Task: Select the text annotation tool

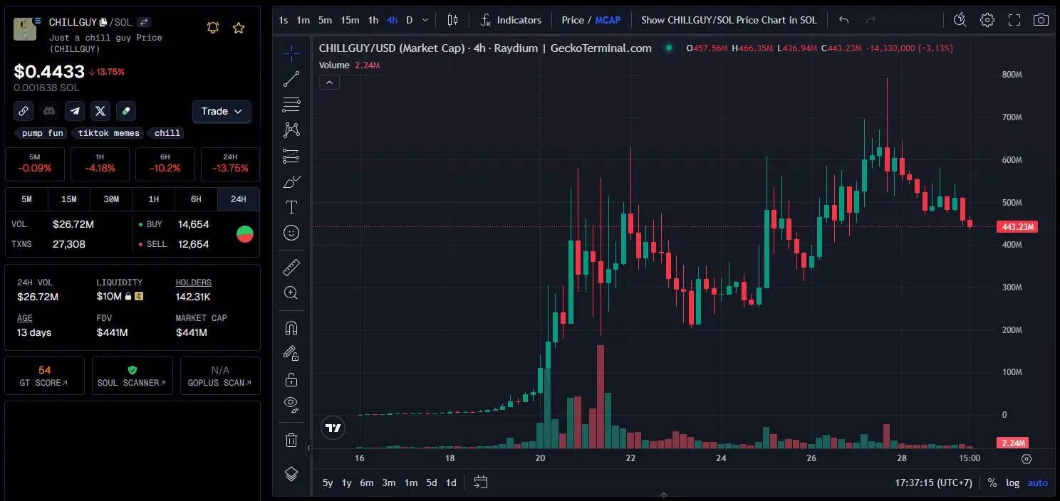Action: (291, 207)
